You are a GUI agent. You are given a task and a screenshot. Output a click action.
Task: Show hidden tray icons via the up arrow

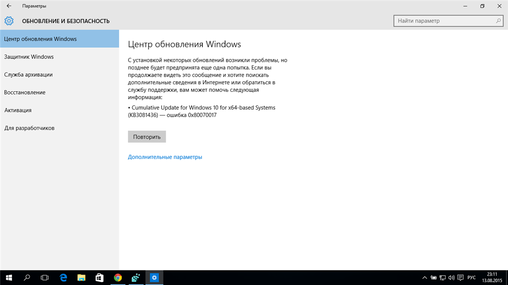pos(425,278)
